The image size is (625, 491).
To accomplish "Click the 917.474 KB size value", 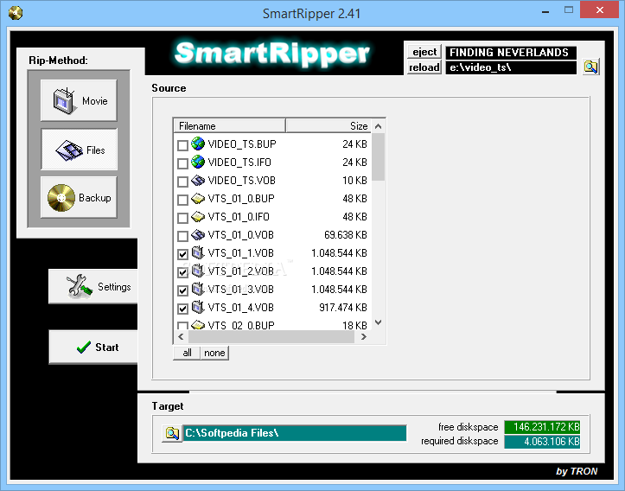I will 343,308.
